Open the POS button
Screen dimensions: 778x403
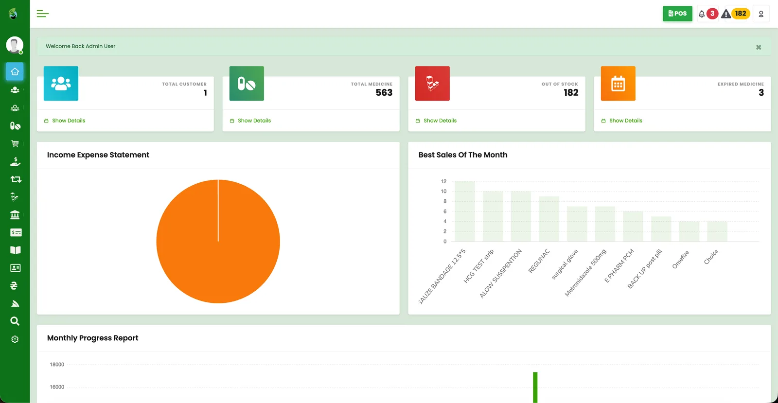[x=677, y=14]
